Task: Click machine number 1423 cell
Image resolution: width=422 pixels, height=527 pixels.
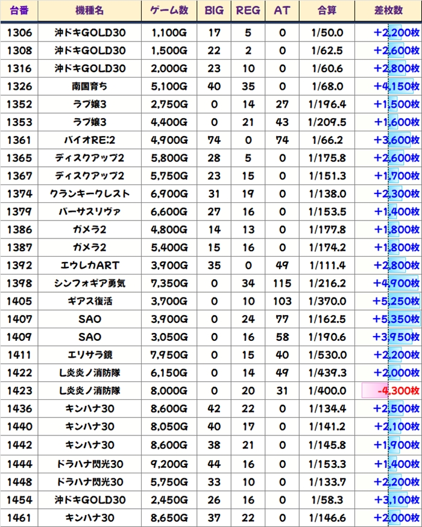Action: click(20, 391)
